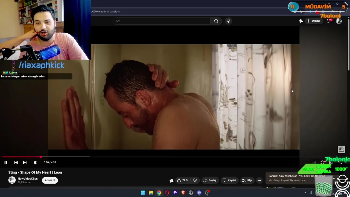
Task: Like the video with 72 B likes
Action: click(x=182, y=180)
